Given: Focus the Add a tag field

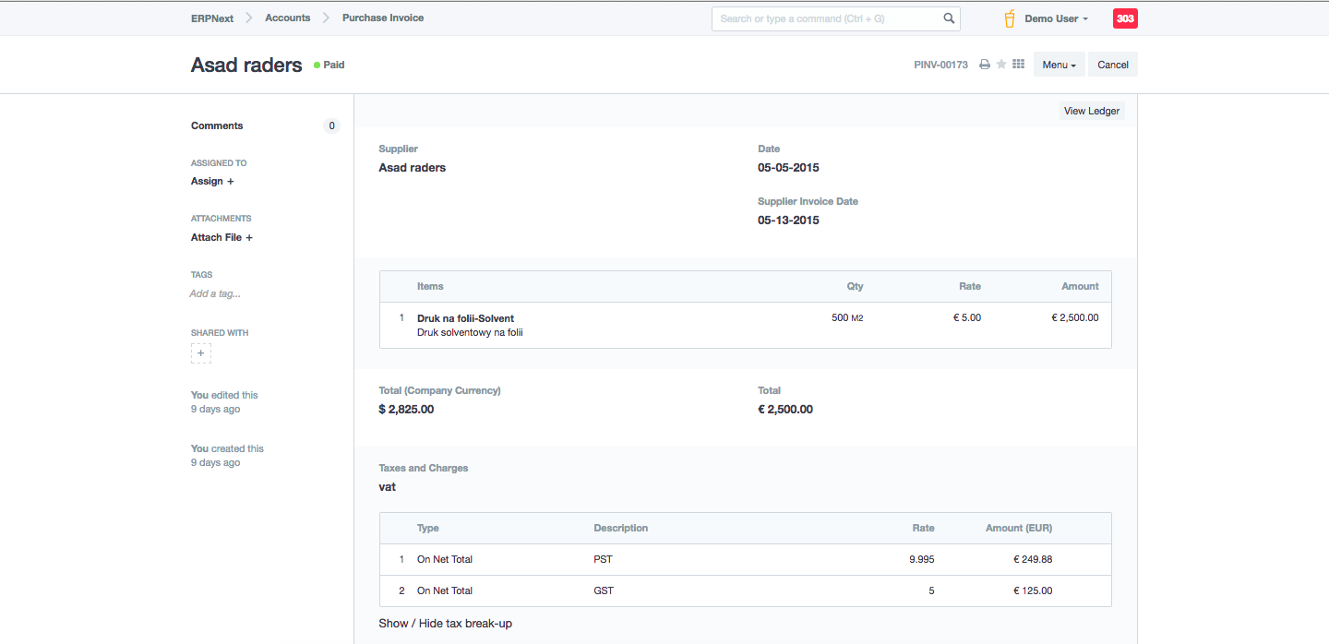Looking at the screenshot, I should (x=215, y=293).
